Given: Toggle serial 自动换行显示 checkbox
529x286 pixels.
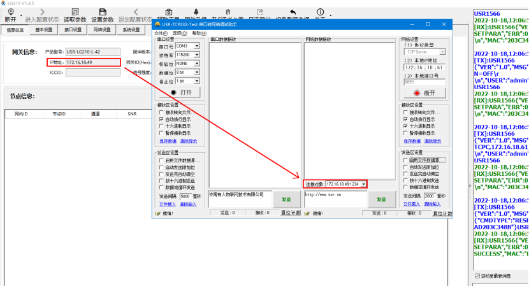Looking at the screenshot, I should click(161, 119).
